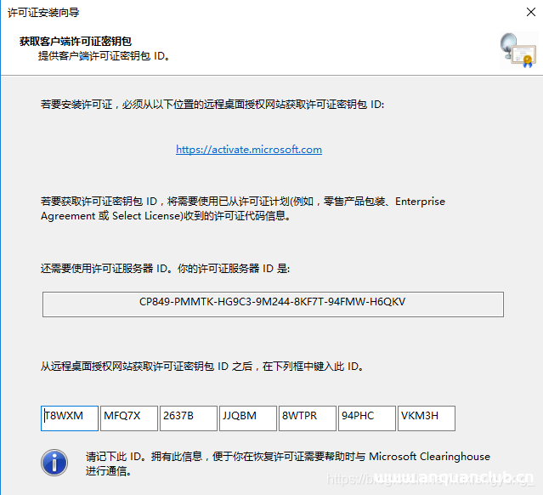543x495 pixels.
Task: Click the last key box containing VKM3H
Action: click(x=427, y=417)
